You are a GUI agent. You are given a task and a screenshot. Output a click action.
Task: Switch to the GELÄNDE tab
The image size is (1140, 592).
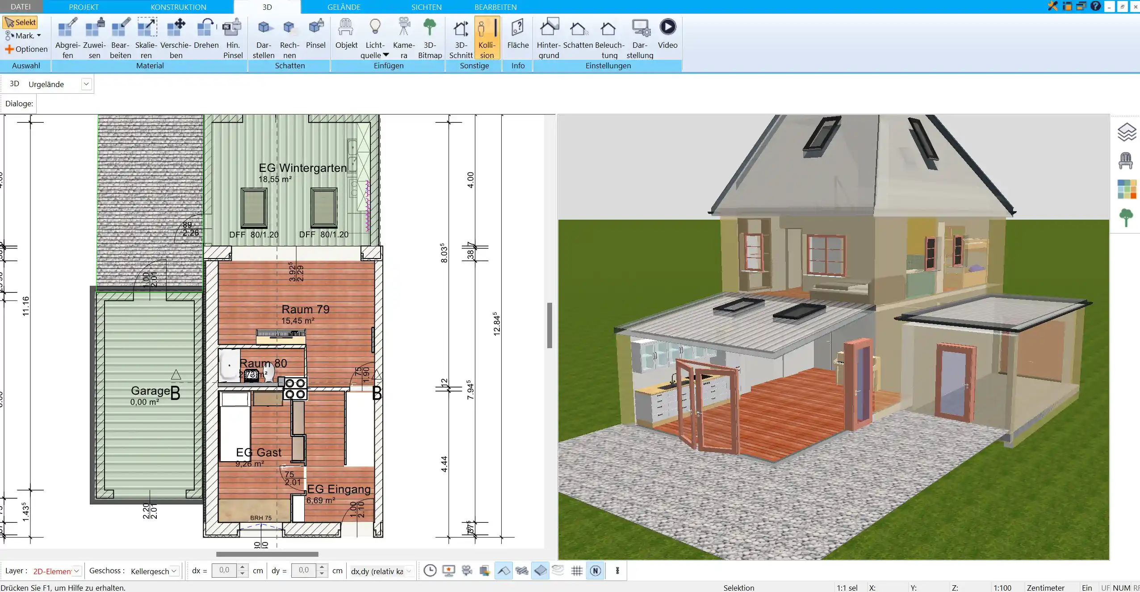(344, 7)
